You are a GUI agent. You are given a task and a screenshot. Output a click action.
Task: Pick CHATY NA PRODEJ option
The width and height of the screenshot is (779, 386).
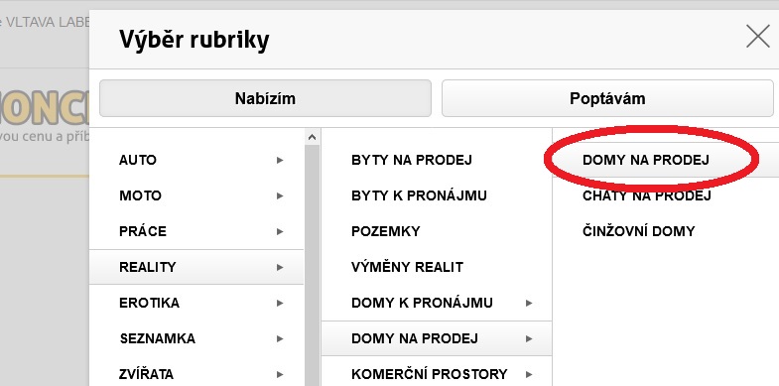pos(647,195)
